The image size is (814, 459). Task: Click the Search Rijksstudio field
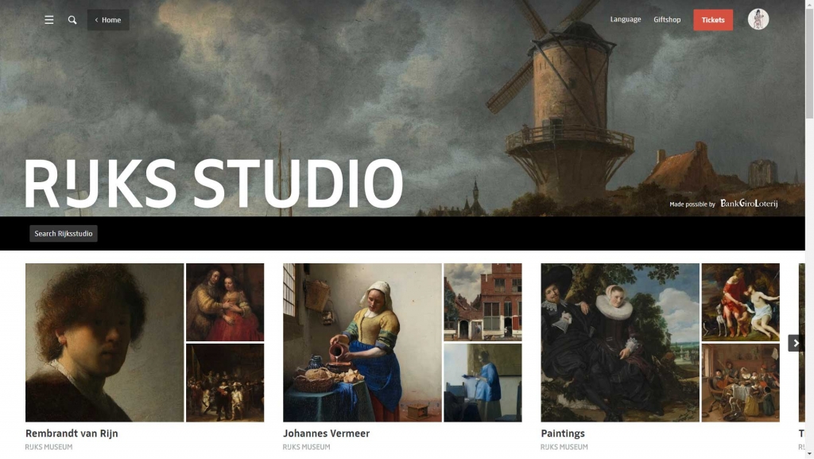[64, 234]
